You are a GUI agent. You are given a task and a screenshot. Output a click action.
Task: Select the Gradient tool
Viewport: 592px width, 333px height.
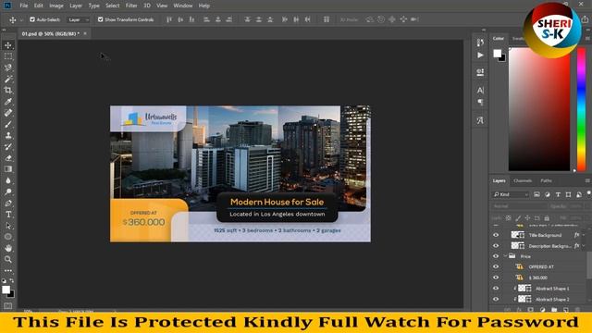click(8, 169)
